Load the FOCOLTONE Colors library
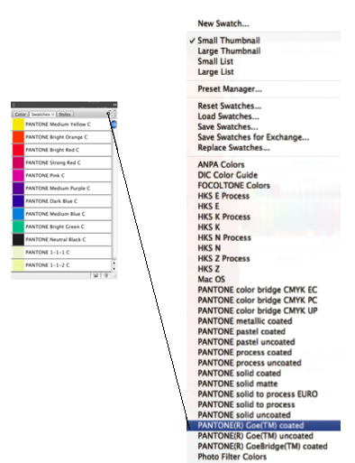The width and height of the screenshot is (355, 463). pos(233,186)
